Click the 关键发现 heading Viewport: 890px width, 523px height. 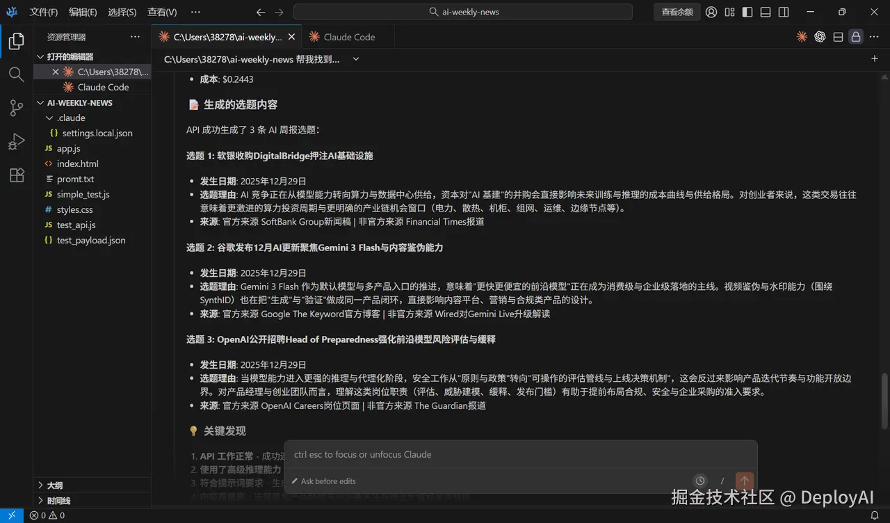[225, 431]
